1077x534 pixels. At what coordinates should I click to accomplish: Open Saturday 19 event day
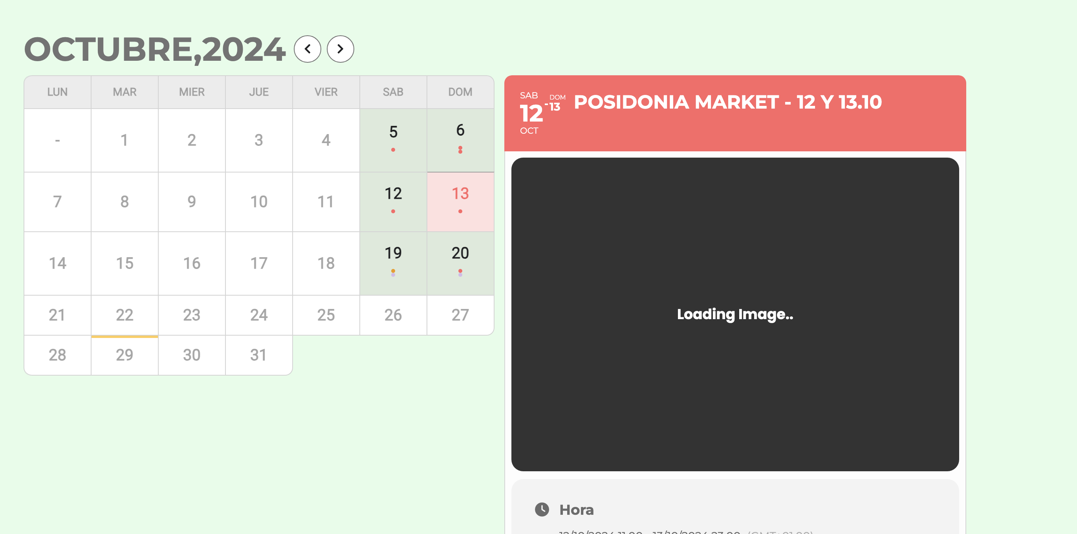click(393, 263)
